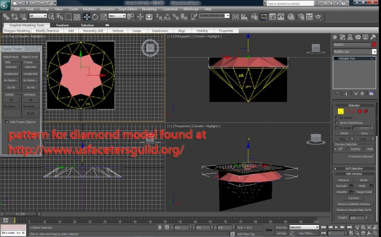Open the Modify command panel tab
The image size is (381, 237).
pyautogui.click(x=342, y=37)
